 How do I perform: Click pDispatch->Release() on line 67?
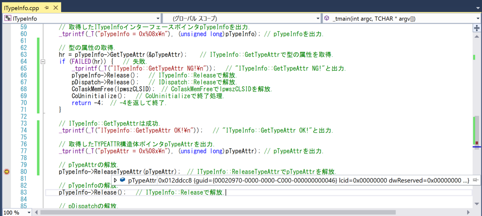coord(106,82)
